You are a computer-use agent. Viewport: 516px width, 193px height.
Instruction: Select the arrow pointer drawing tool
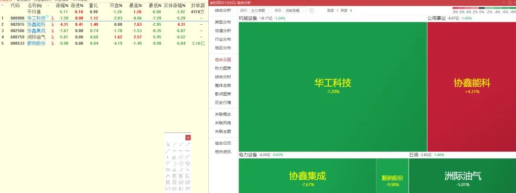168,144
